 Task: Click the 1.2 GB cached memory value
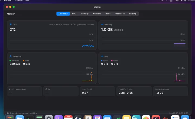pyautogui.click(x=159, y=93)
